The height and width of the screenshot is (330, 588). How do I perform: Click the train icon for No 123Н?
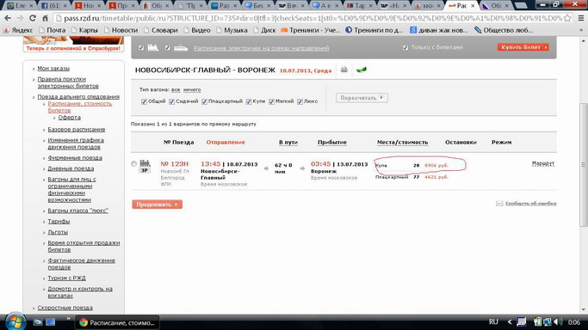pos(145,163)
